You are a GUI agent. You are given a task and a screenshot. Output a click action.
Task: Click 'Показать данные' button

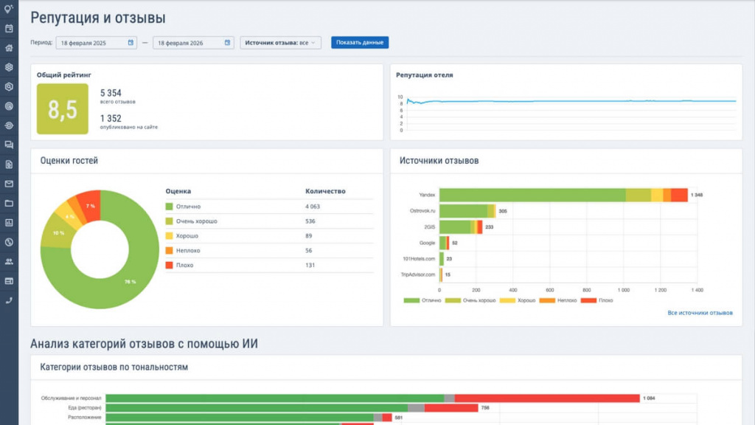point(360,42)
